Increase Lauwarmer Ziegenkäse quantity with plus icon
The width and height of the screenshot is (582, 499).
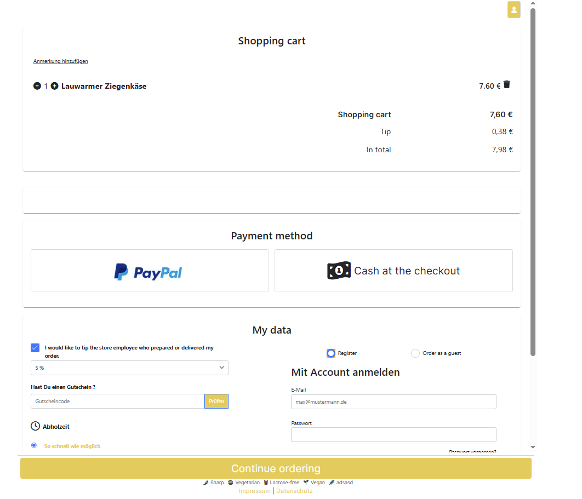pos(55,86)
